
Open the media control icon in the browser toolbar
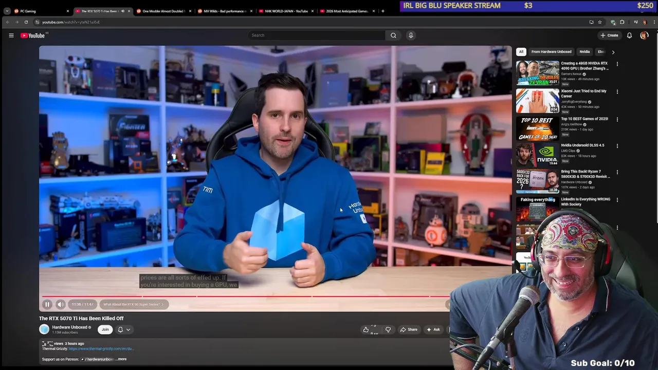click(636, 22)
